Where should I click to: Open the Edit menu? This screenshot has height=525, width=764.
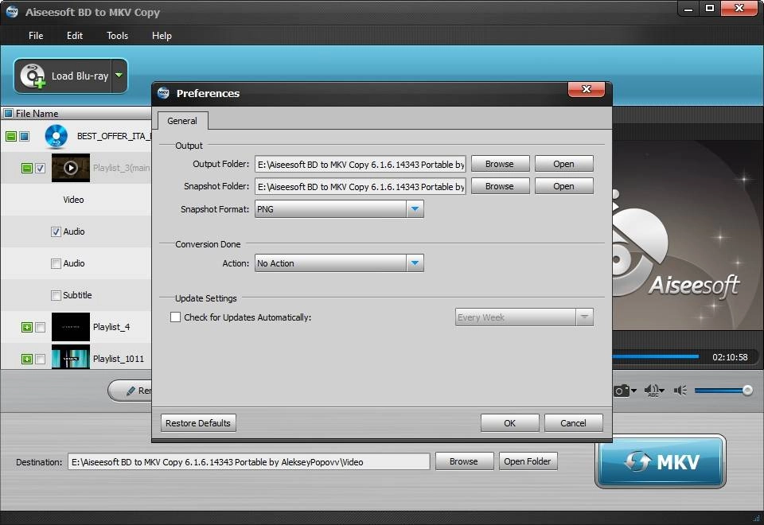point(75,36)
